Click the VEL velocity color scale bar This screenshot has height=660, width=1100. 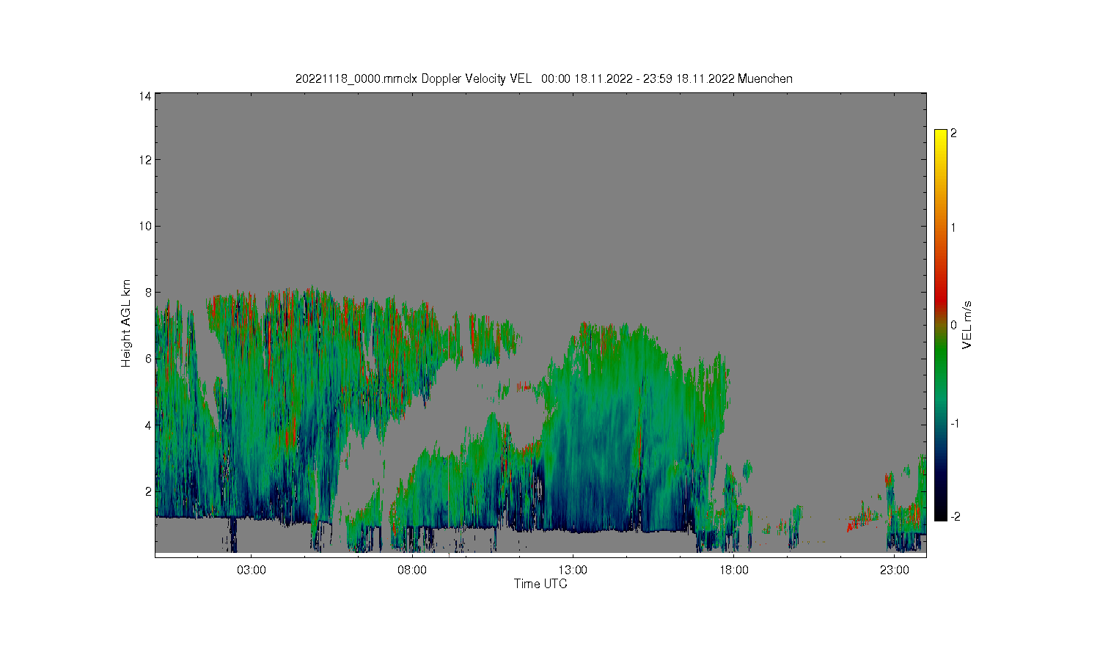point(941,325)
